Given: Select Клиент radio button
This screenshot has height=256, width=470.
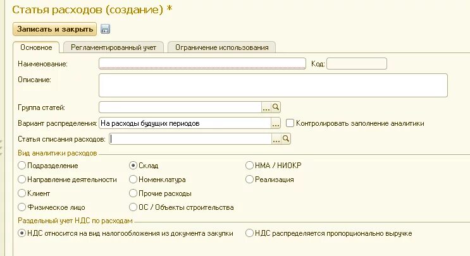Looking at the screenshot, I should 22,193.
